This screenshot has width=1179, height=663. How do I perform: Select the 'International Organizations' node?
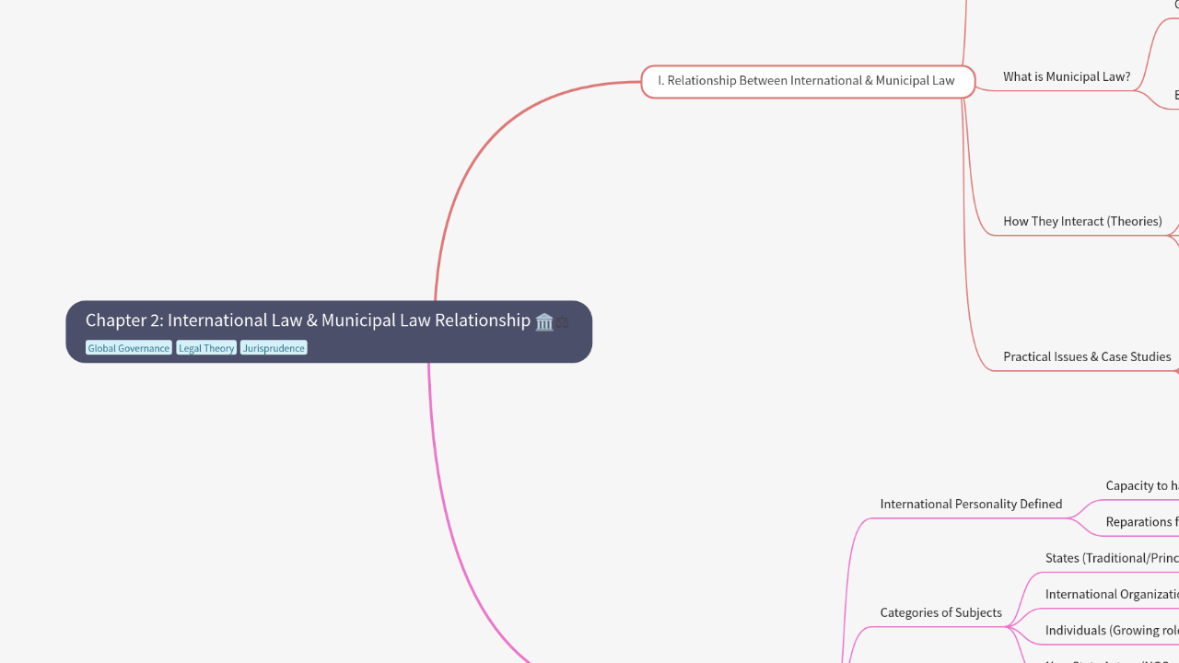pyautogui.click(x=1111, y=594)
